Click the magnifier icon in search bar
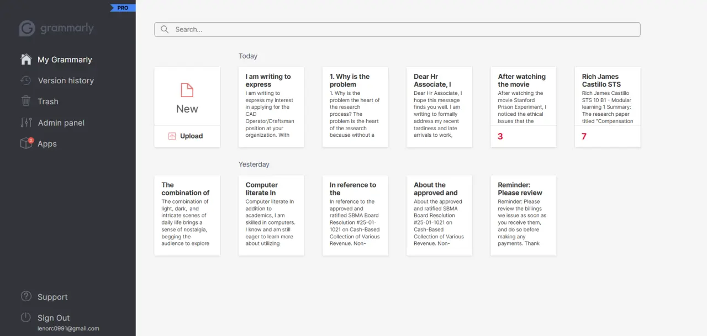 tap(165, 29)
